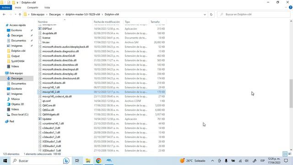Open the notification center icon
This screenshot has height=165, width=293.
pyautogui.click(x=286, y=161)
